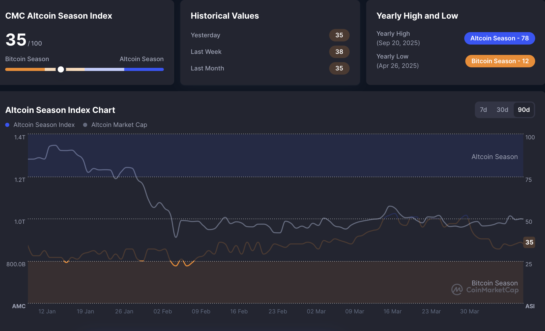Screen dimensions: 545x331
Task: Click the gray Altcoin Market Cap legend dot
Action: point(85,125)
